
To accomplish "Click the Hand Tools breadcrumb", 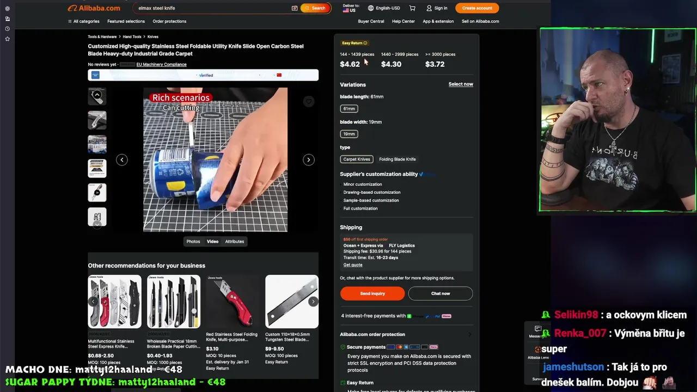I will click(x=132, y=37).
